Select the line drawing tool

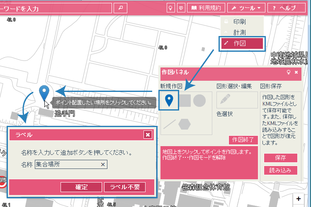click(x=170, y=124)
